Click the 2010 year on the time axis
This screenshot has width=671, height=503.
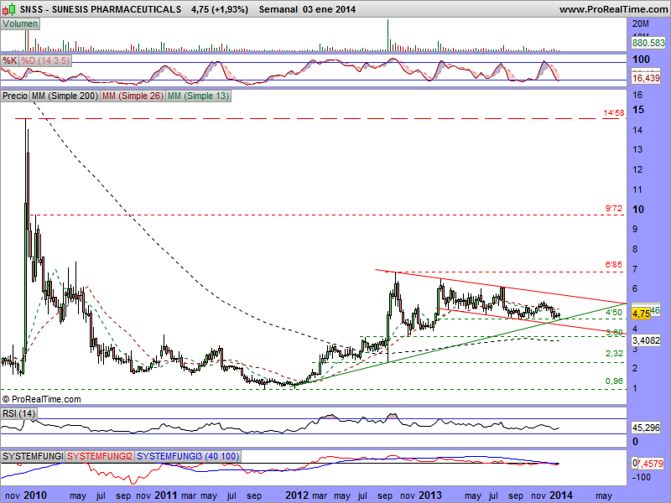(35, 495)
